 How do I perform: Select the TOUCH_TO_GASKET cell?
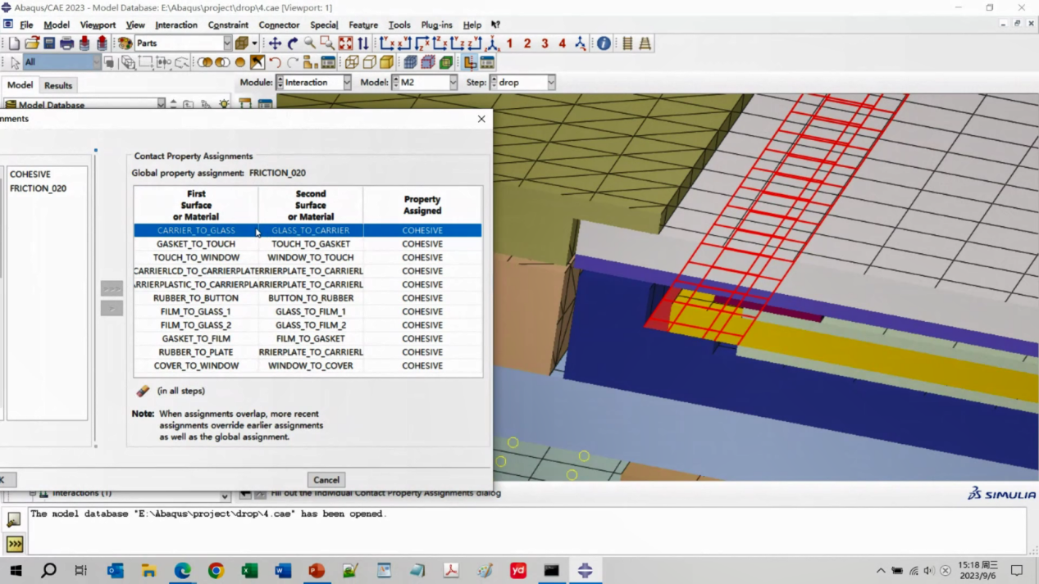click(x=311, y=244)
